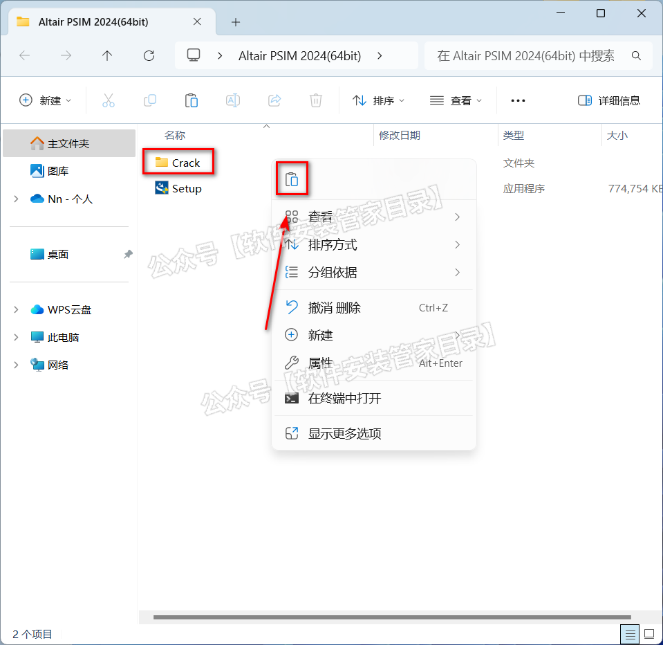Screen dimensions: 663x645
Task: Choose 显示更多选项 in the context menu
Action: click(x=374, y=433)
